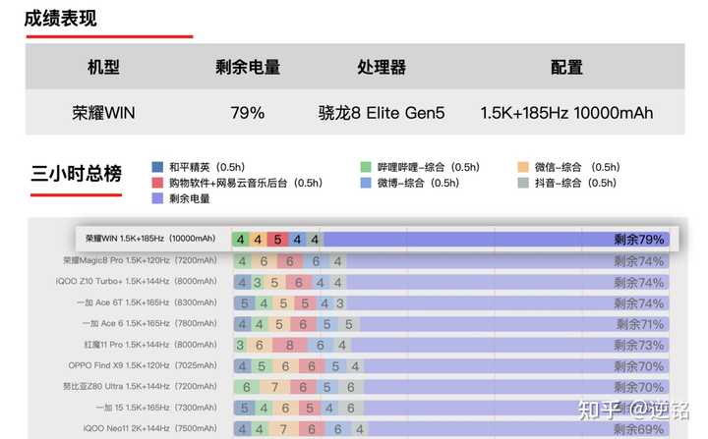The height and width of the screenshot is (439, 708).
Task: Click 剩余70% in the OPPO Find X9 row
Action: [x=638, y=366]
